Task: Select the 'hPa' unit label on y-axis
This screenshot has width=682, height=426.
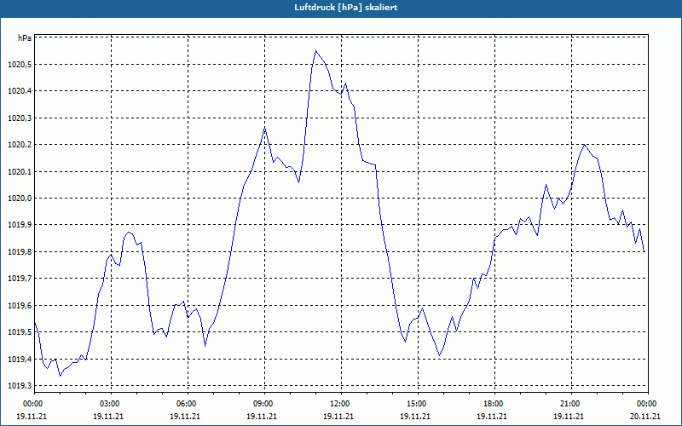Action: point(25,37)
